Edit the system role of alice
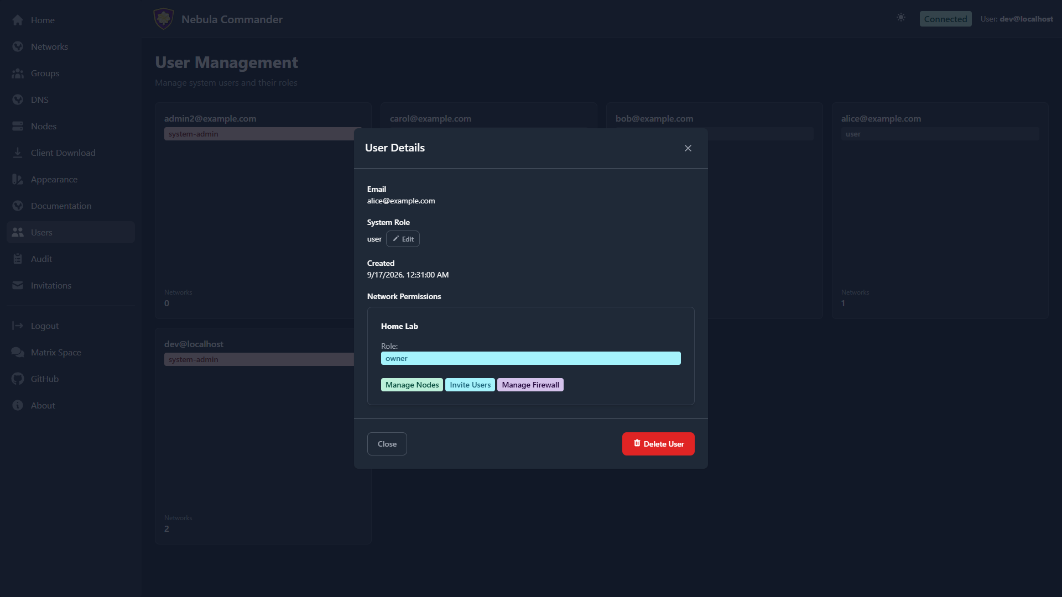The height and width of the screenshot is (597, 1062). (x=403, y=239)
